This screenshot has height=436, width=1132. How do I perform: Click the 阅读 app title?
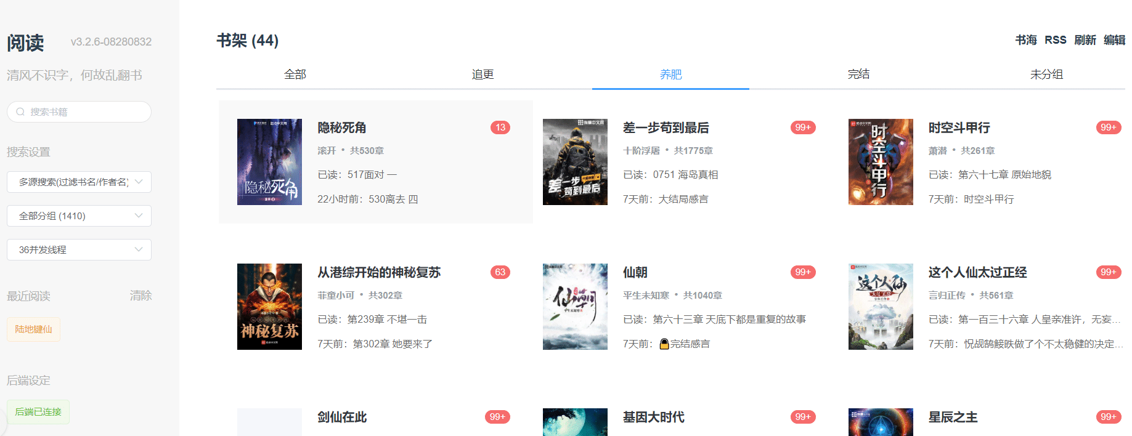[25, 42]
